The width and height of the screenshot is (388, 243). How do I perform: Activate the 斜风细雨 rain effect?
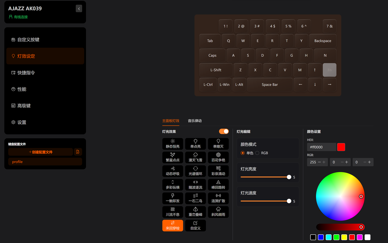coord(218,212)
